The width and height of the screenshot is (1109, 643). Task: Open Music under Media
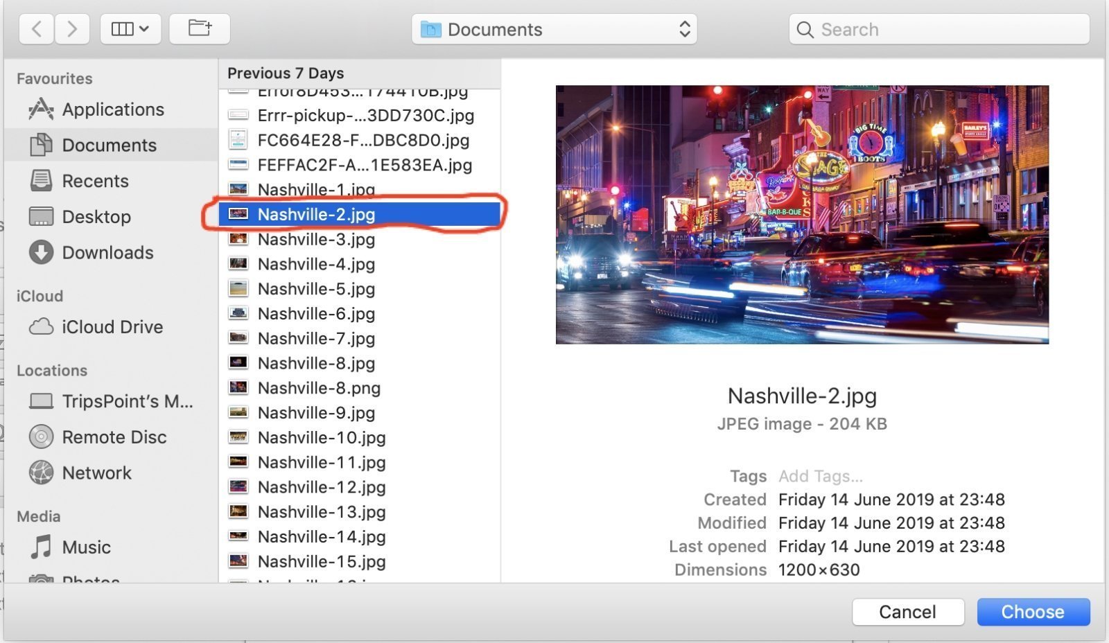[x=86, y=547]
